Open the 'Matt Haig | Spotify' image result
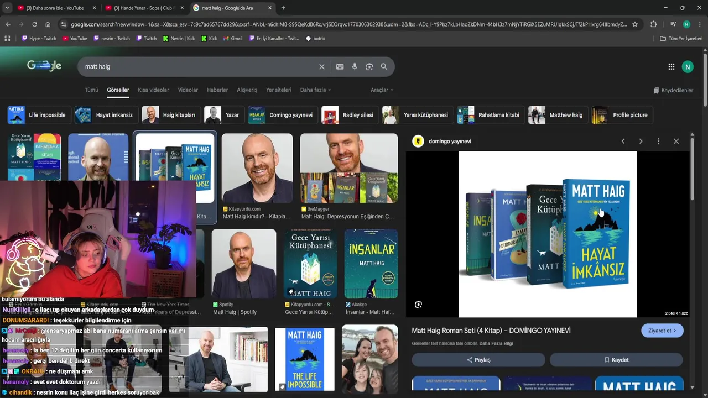 [243, 264]
